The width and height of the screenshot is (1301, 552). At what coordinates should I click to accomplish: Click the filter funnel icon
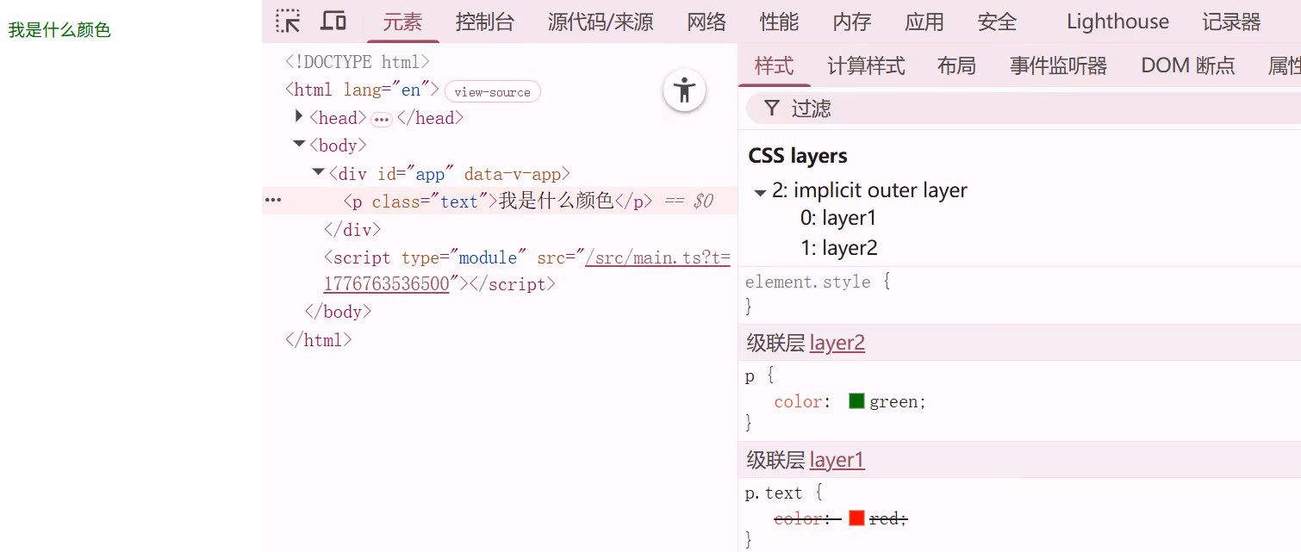coord(772,109)
